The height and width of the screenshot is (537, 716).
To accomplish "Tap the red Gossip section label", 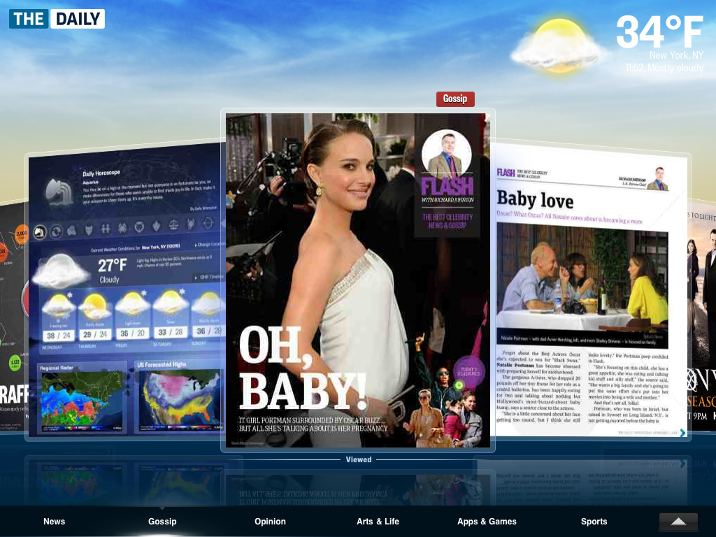I will [455, 99].
